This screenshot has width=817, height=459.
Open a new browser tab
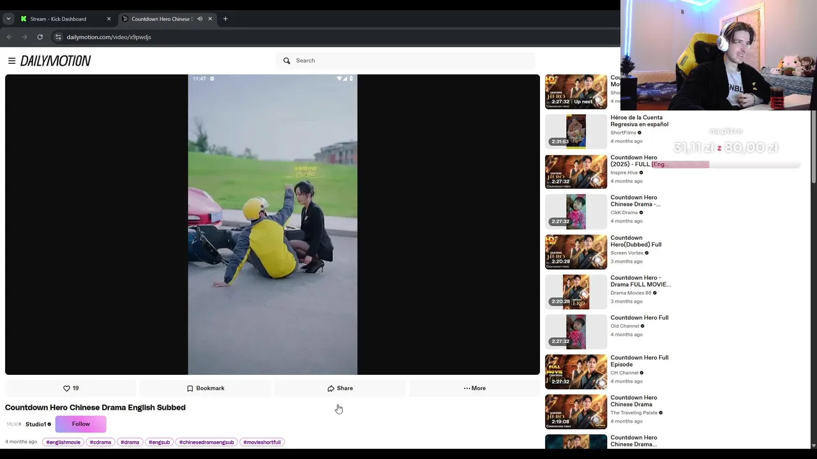[225, 18]
